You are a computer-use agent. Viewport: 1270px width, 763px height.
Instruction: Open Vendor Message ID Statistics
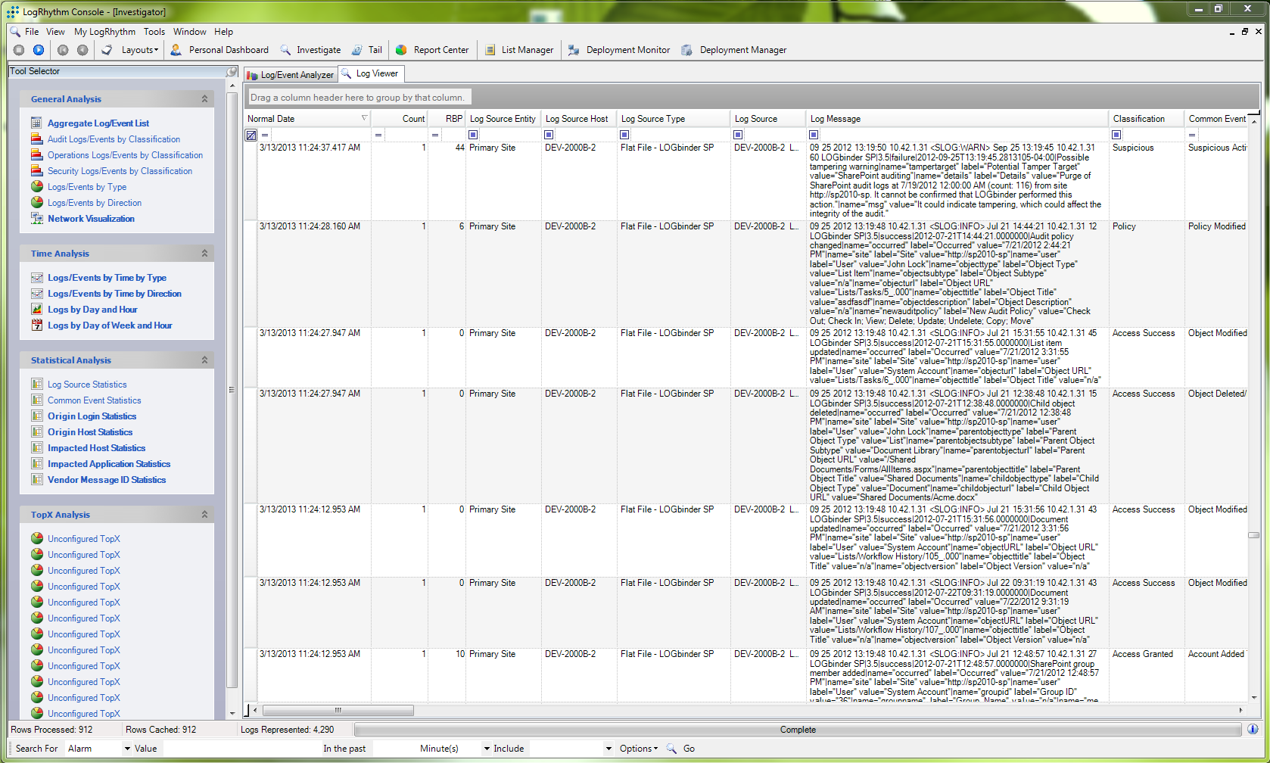click(107, 480)
